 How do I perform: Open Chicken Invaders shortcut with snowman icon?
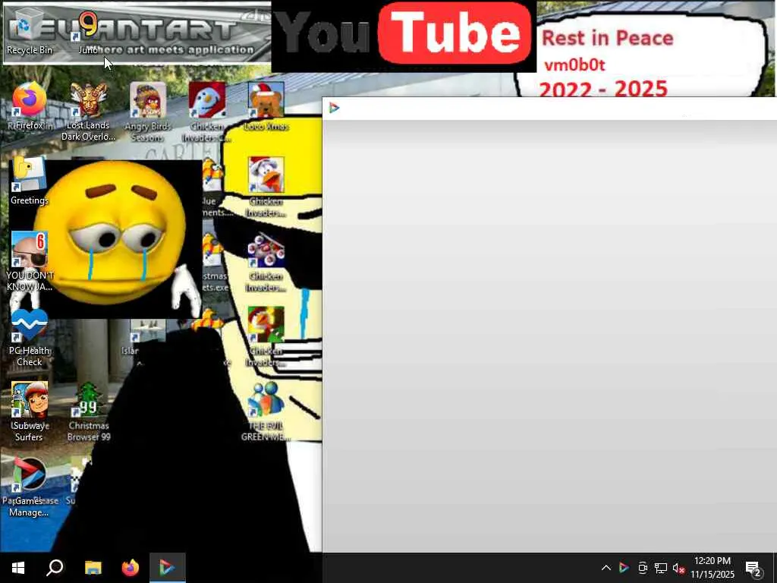(206, 112)
